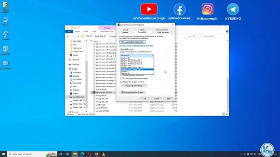The width and height of the screenshot is (280, 157).
Task: Choose Windows Vista (Service Pack 1)
Action: [x=137, y=68]
